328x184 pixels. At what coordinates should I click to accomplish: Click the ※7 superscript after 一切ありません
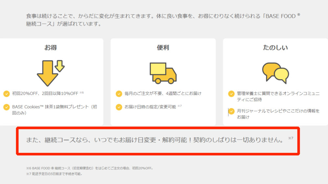[x=291, y=138]
